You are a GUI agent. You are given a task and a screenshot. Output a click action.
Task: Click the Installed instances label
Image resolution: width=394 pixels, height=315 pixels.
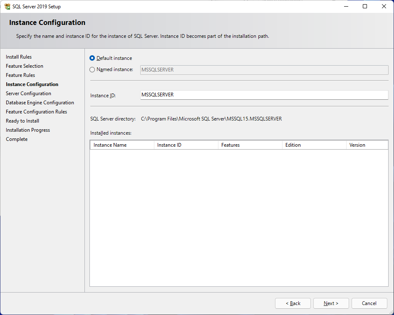click(111, 133)
